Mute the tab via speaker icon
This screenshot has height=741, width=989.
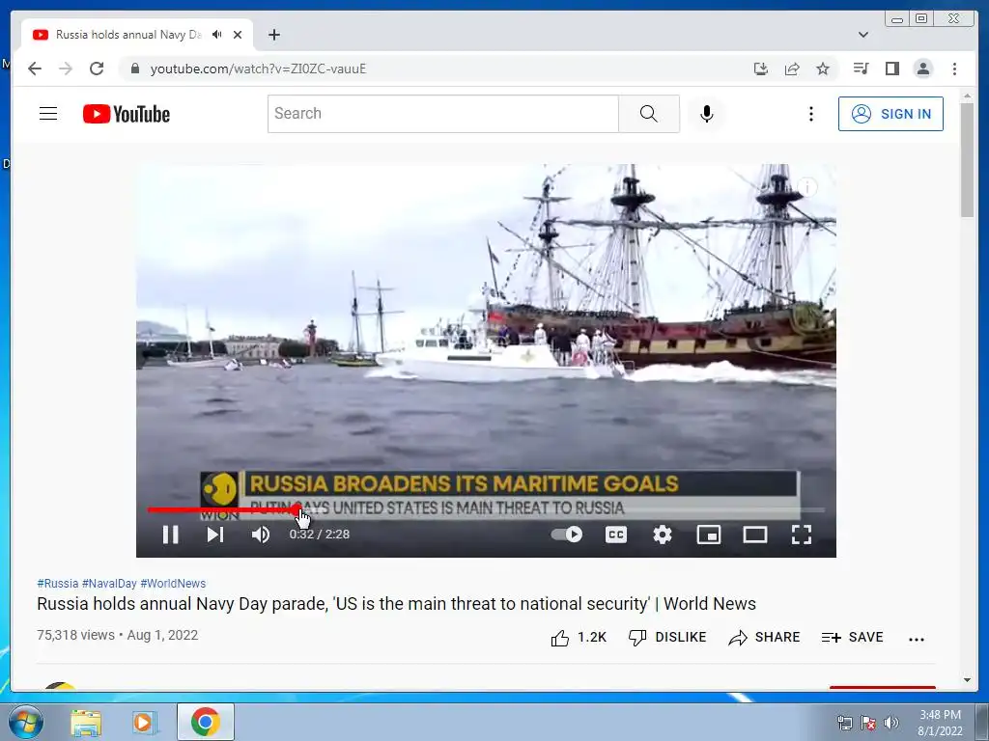click(x=217, y=35)
